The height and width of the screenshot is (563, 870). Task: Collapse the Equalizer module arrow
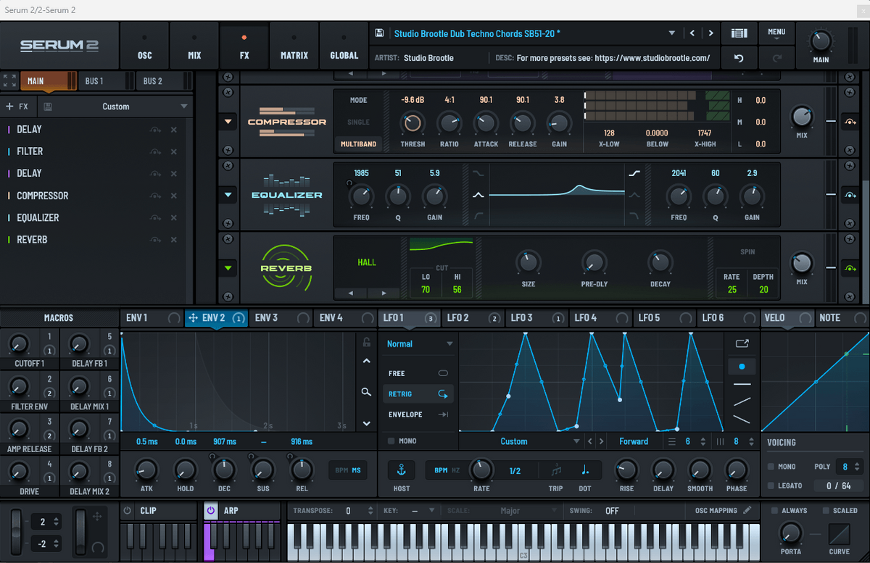pyautogui.click(x=228, y=195)
